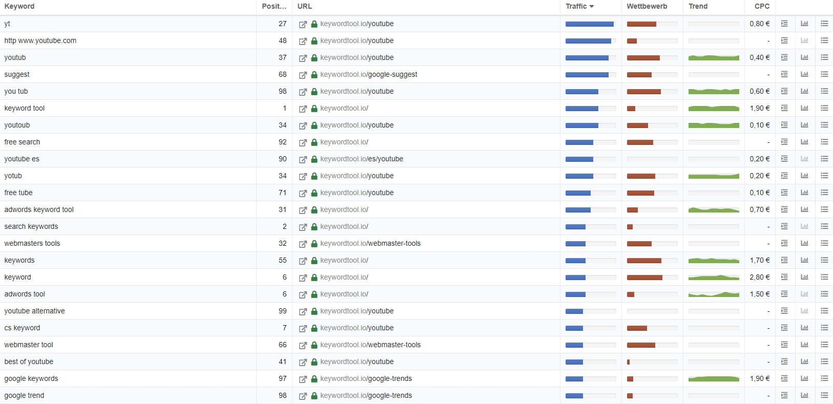This screenshot has width=833, height=404.
Task: Sort by Trend column header
Action: 698,7
